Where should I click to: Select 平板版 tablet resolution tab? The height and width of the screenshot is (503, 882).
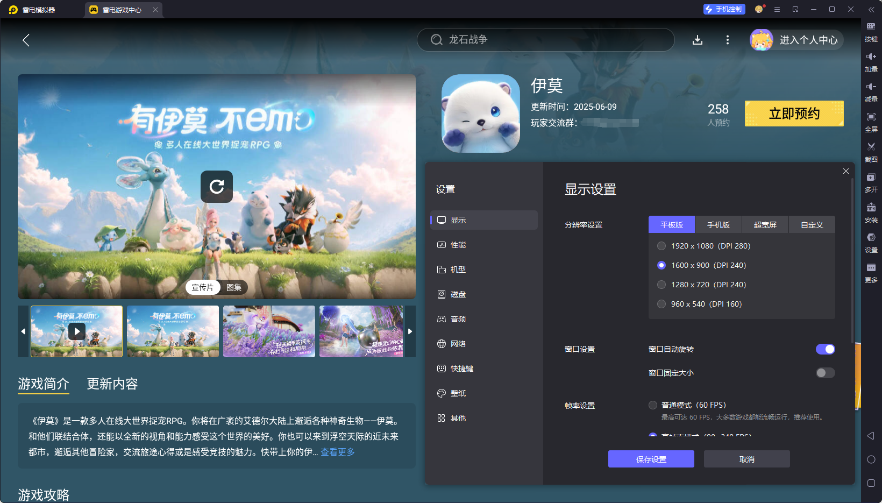[672, 225]
